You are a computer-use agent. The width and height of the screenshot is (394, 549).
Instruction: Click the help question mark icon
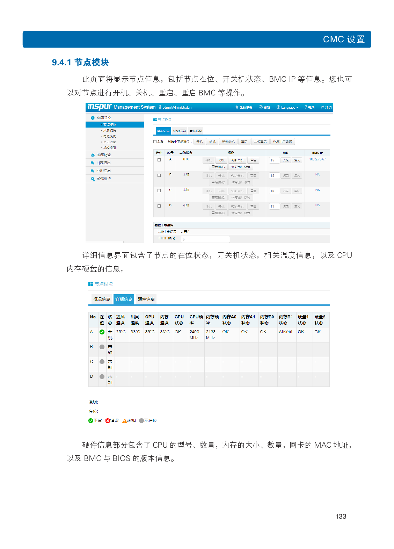tap(306, 107)
